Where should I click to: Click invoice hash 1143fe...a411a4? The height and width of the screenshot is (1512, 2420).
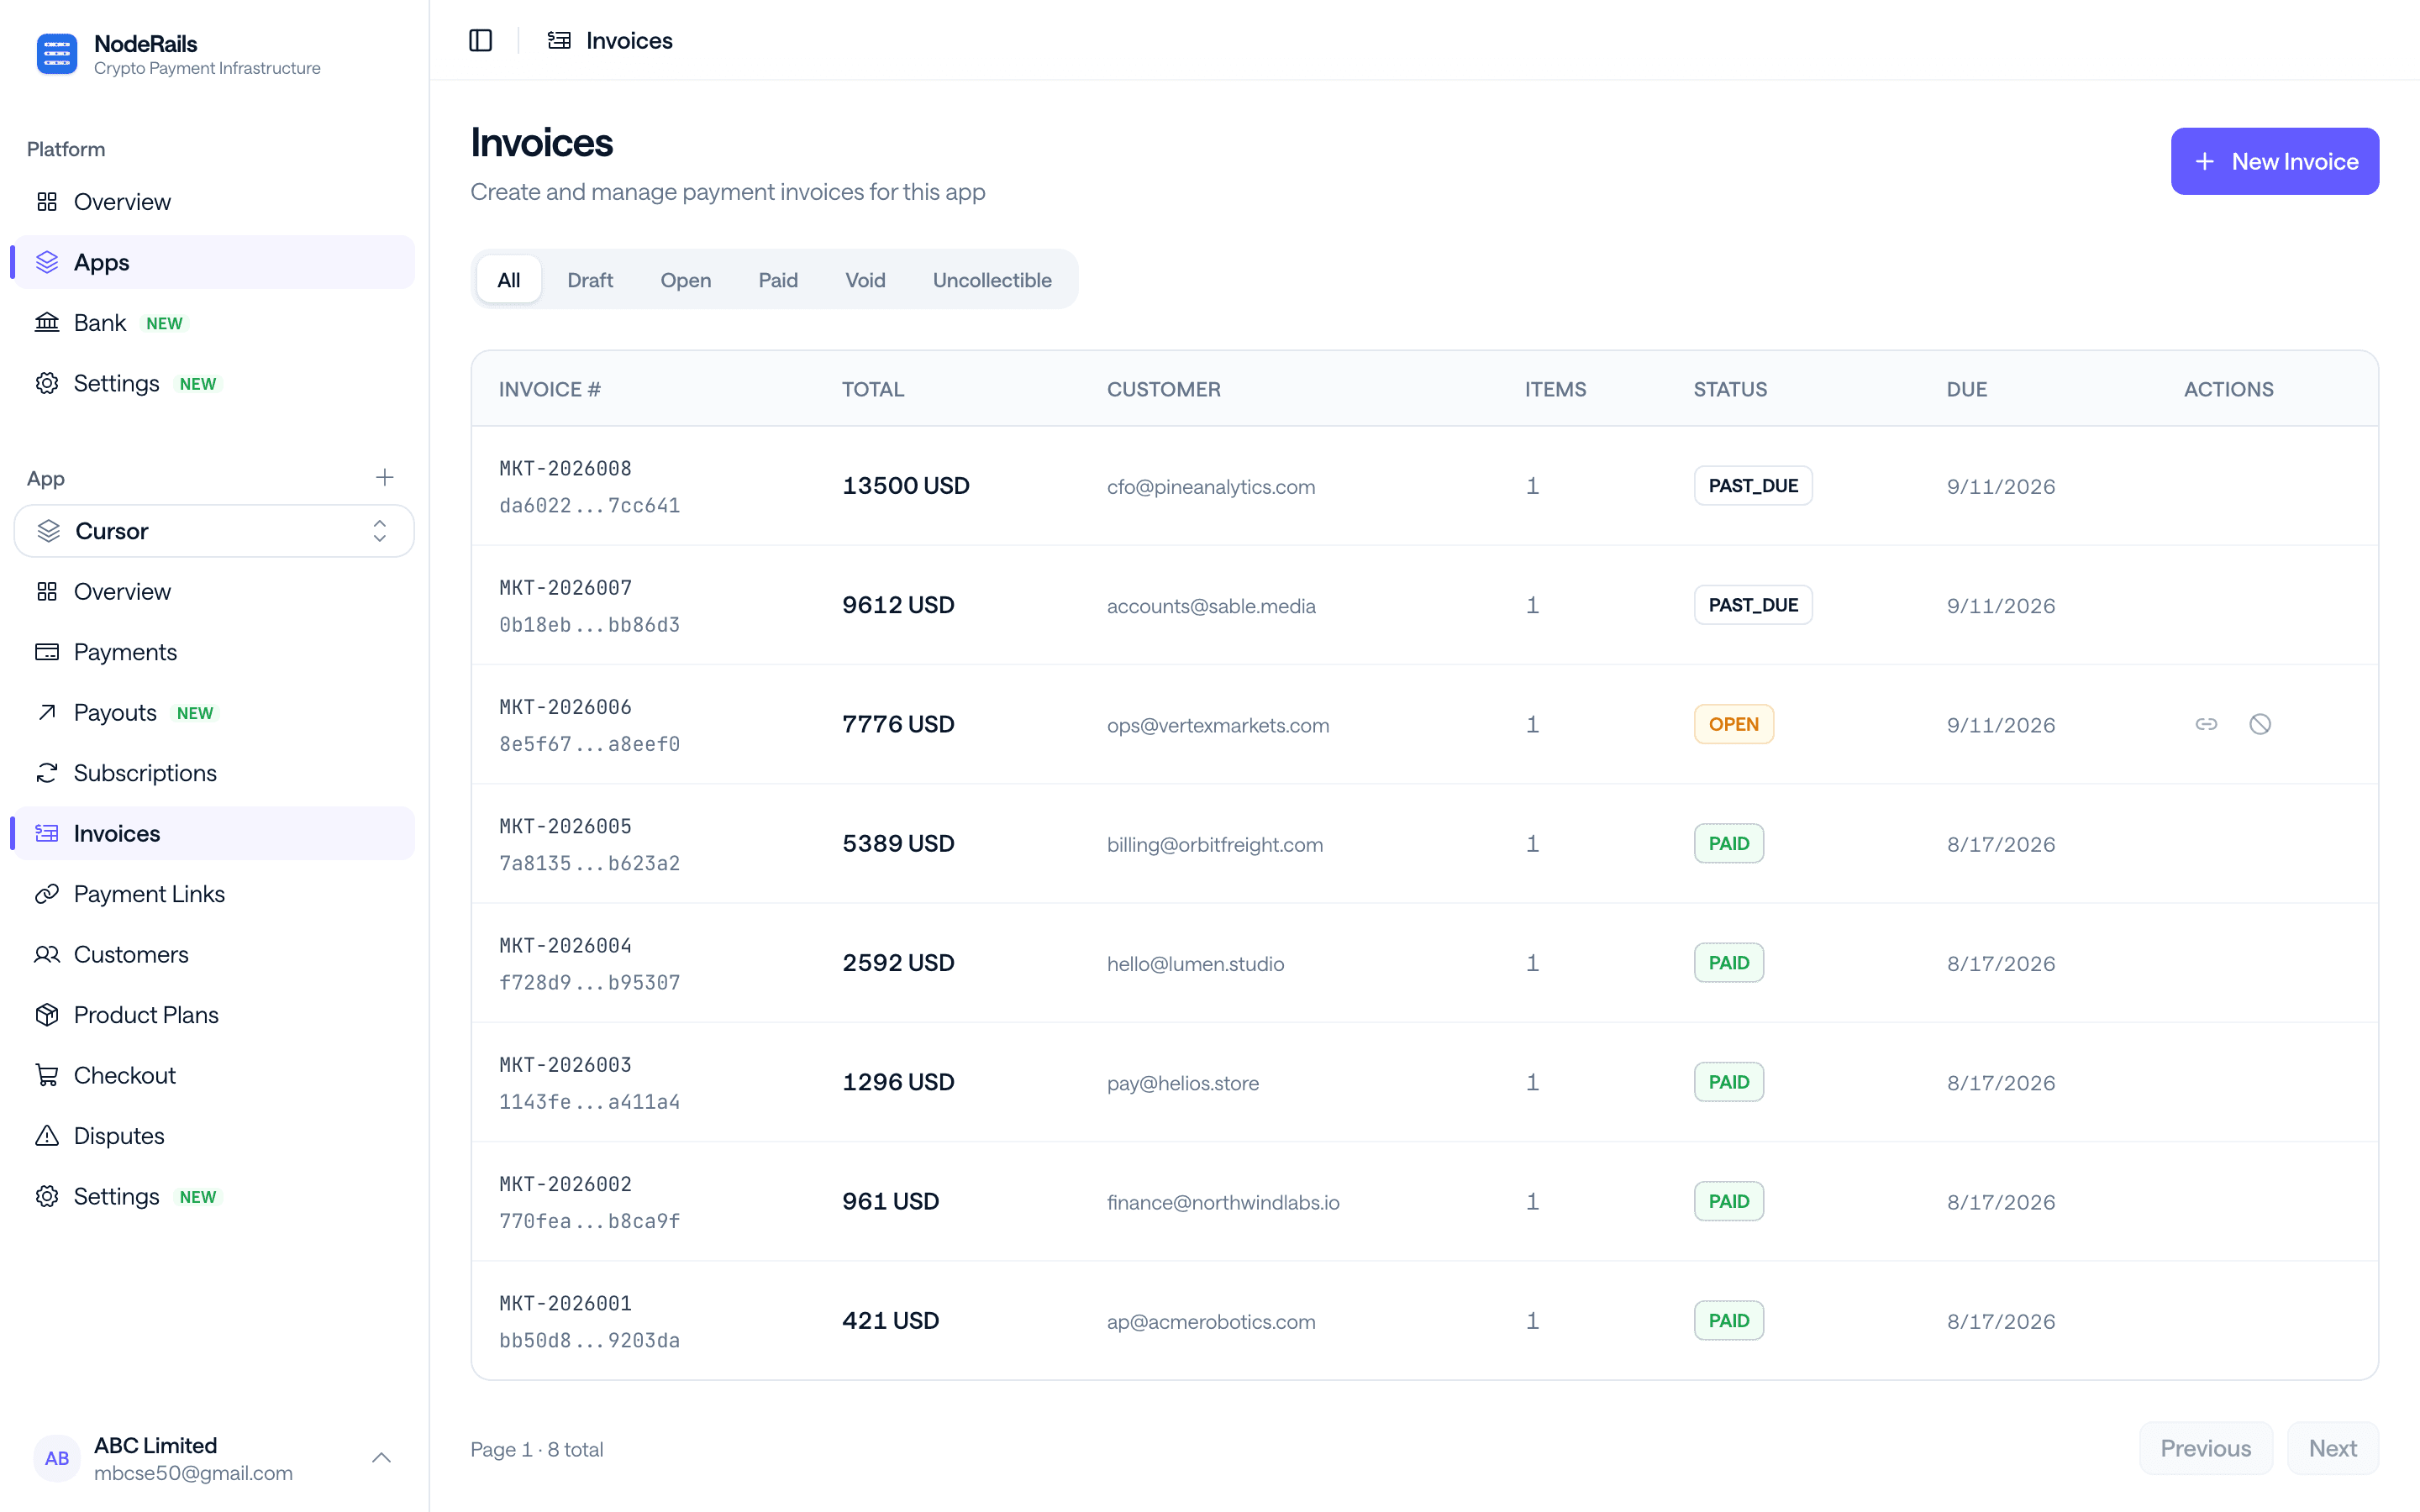click(590, 1101)
